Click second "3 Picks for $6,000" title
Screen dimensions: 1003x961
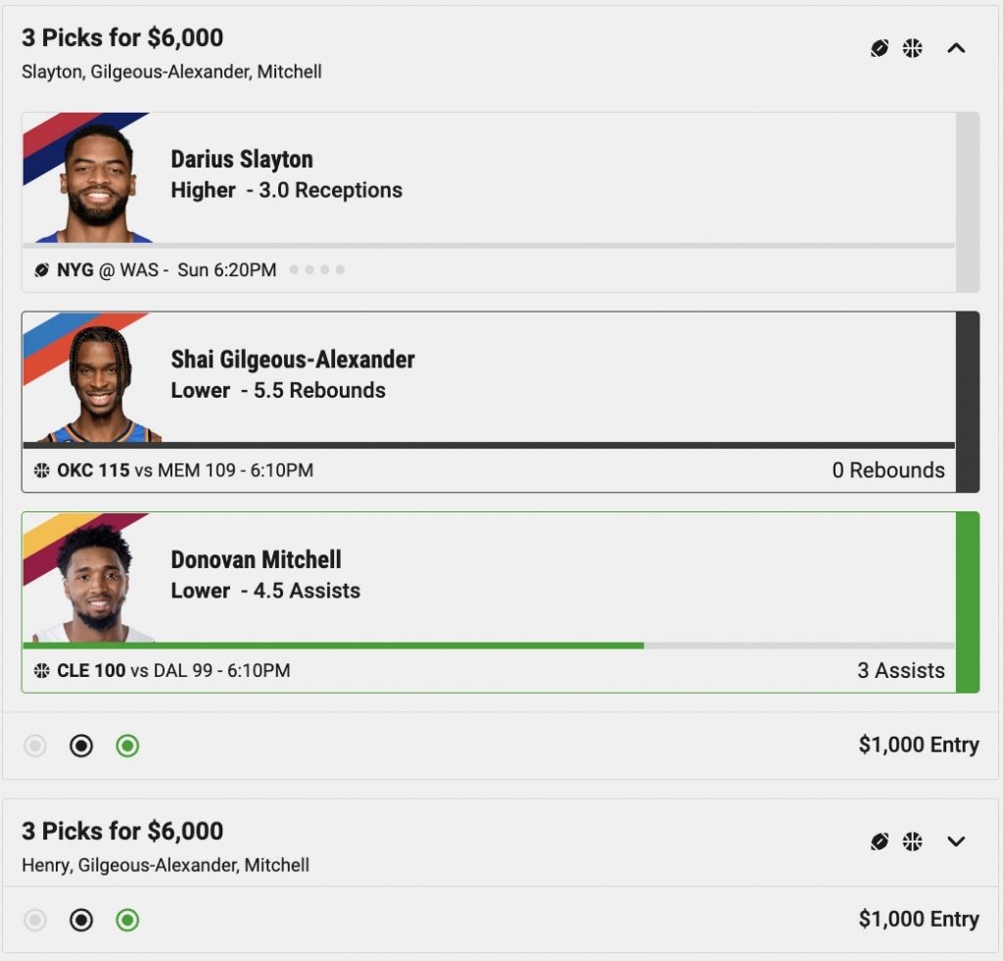click(122, 831)
